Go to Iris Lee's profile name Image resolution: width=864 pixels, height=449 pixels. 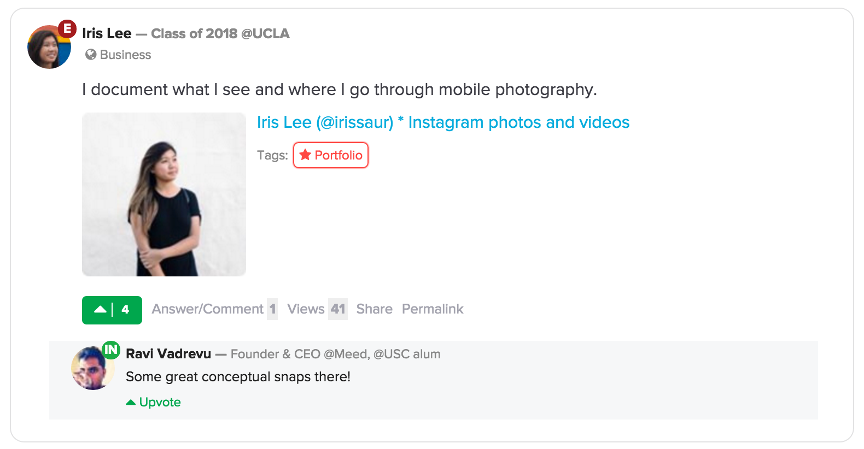tap(107, 34)
